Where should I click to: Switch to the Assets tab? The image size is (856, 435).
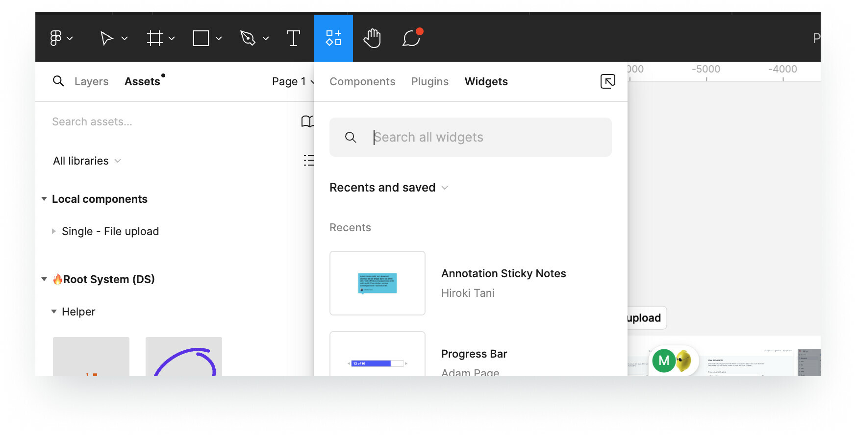142,81
